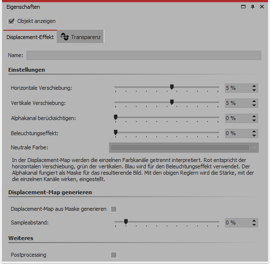
Task: Click the Einstellungen section heading
Action: pyautogui.click(x=27, y=70)
